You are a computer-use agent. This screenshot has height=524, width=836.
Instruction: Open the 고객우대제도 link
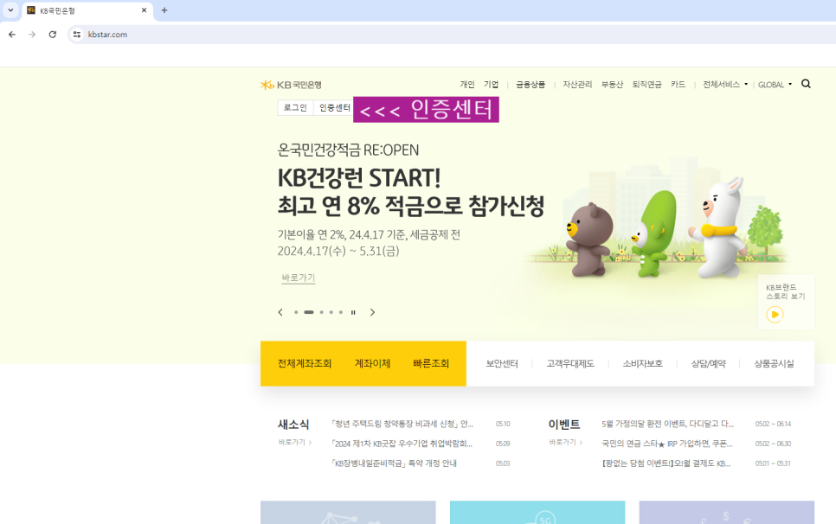click(570, 363)
